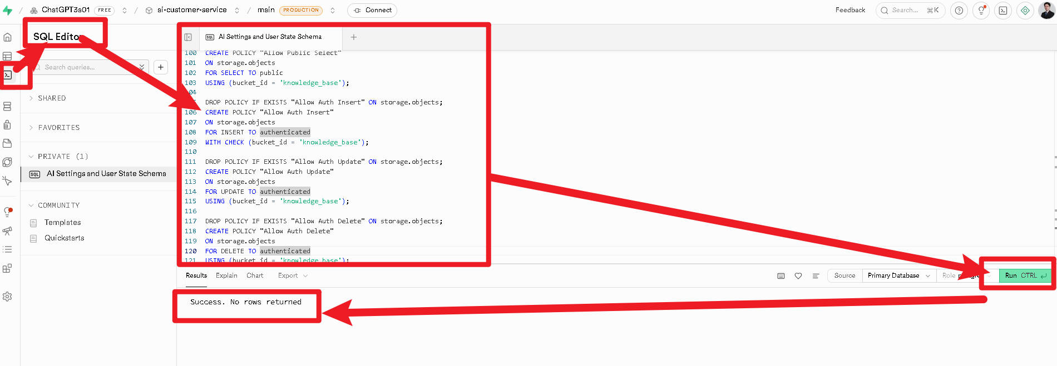This screenshot has width=1057, height=366.
Task: Open the Integrations sidebar icon
Action: 8,268
